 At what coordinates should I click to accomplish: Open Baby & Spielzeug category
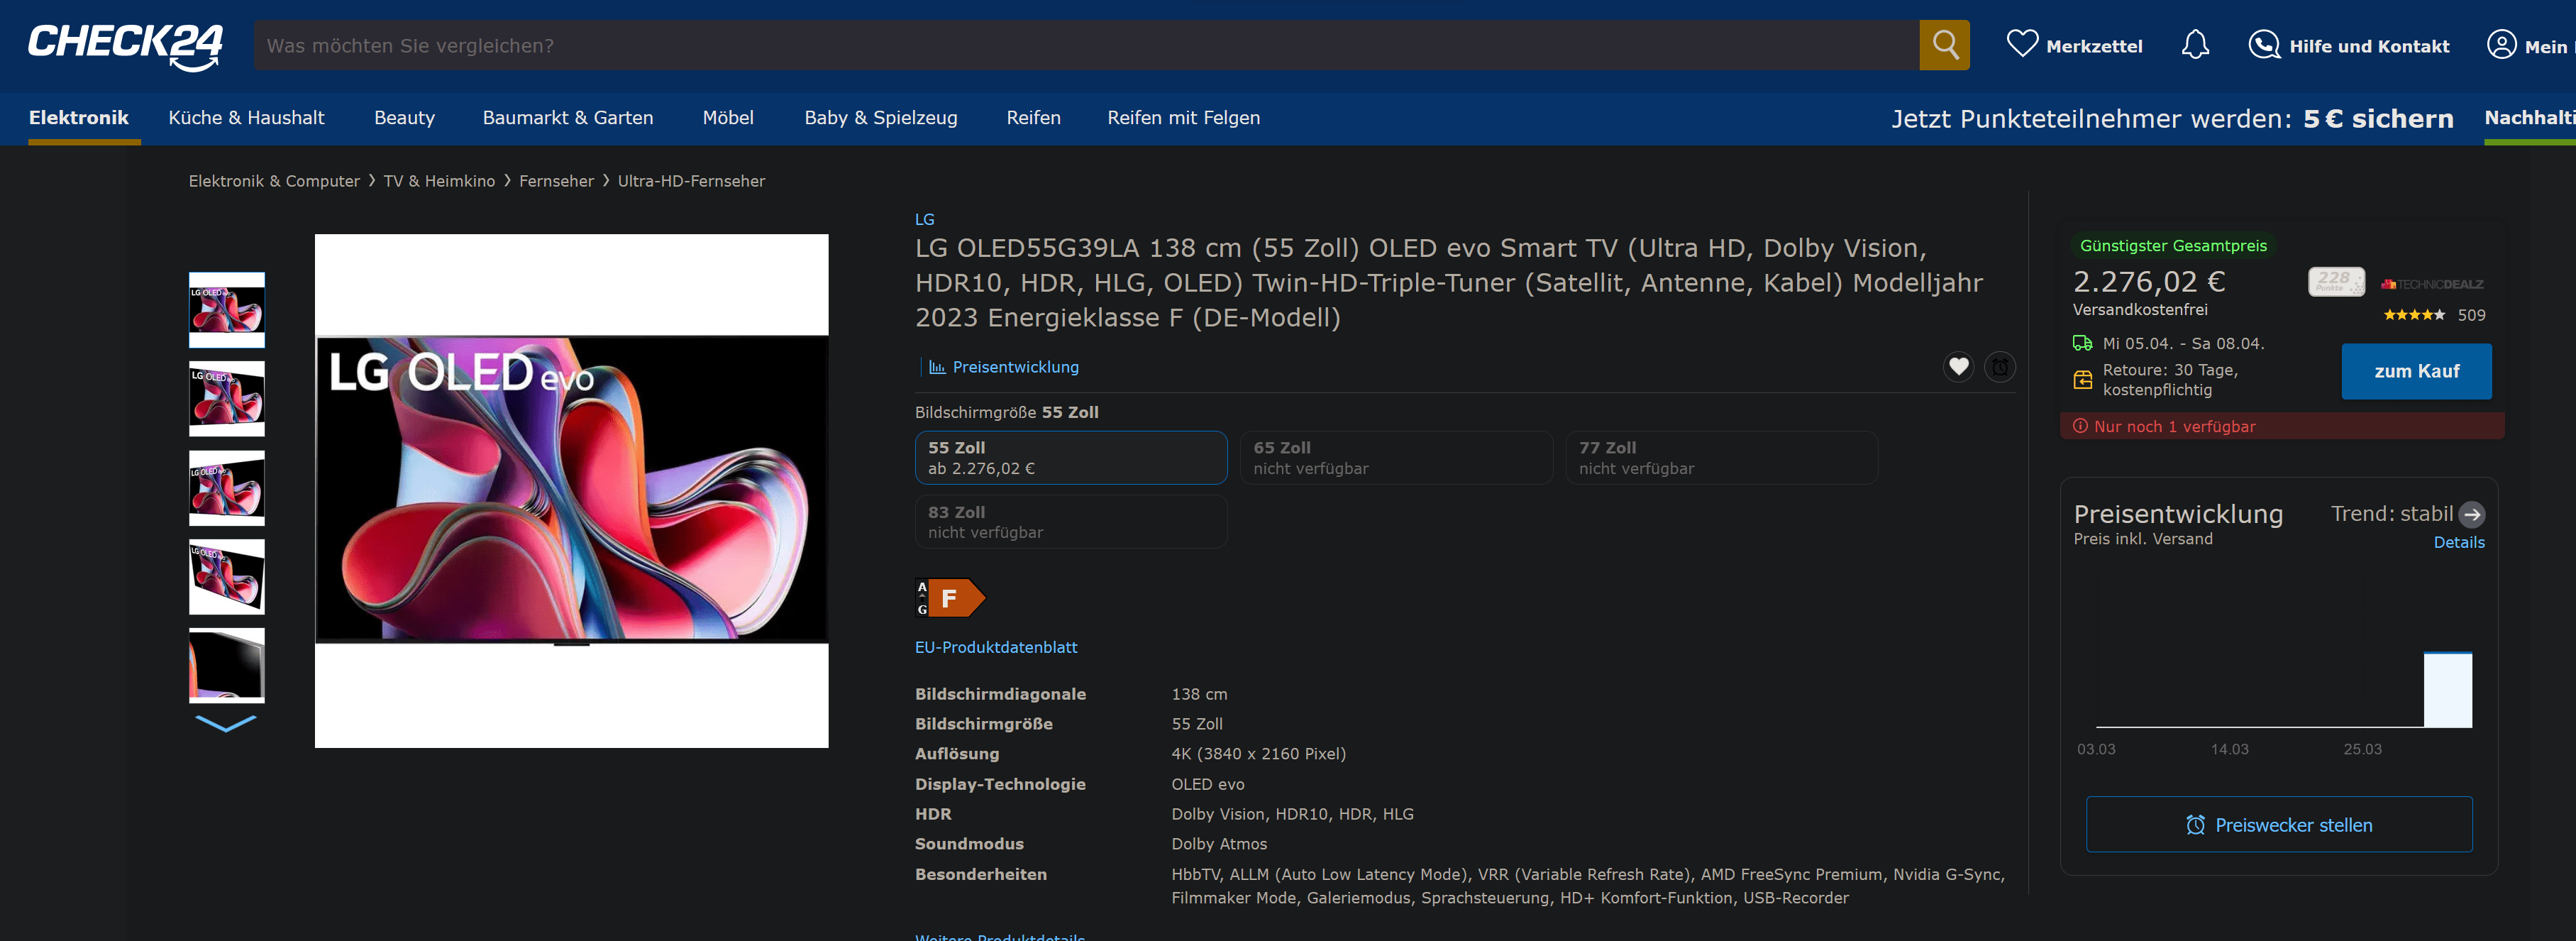880,118
